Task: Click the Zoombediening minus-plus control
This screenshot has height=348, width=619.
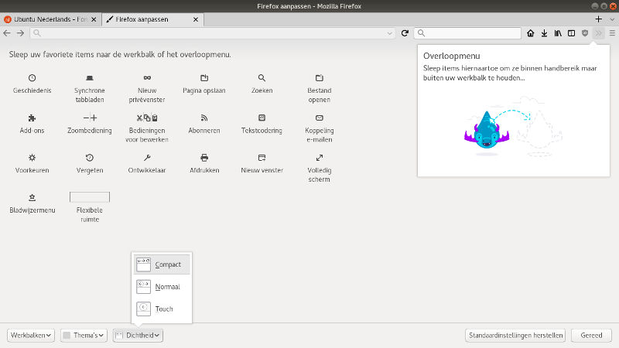Action: [90, 118]
